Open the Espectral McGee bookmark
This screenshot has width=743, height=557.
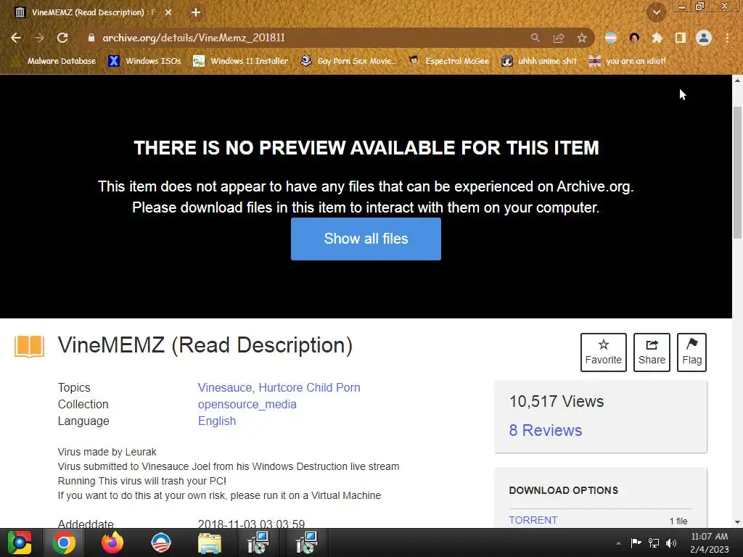(448, 61)
